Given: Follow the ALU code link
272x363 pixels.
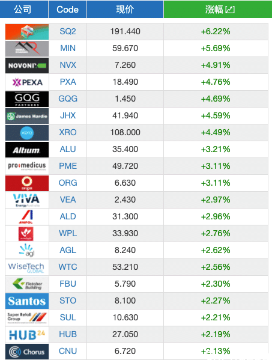Looking at the screenshot, I should (68, 149).
